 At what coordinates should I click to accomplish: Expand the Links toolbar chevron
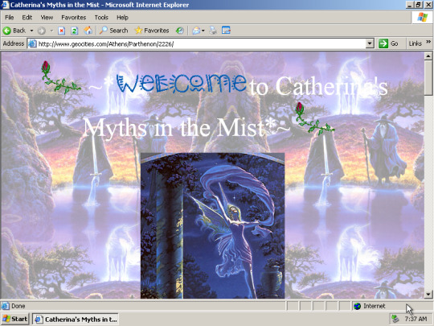click(428, 42)
